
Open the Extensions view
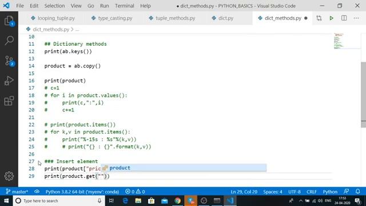tap(9, 101)
